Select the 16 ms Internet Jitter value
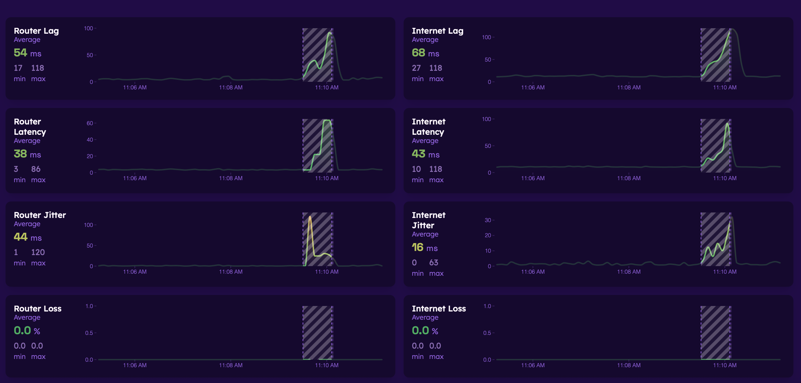The image size is (801, 383). pyautogui.click(x=425, y=247)
